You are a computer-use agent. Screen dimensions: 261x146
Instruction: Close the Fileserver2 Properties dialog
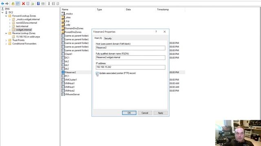point(165,32)
